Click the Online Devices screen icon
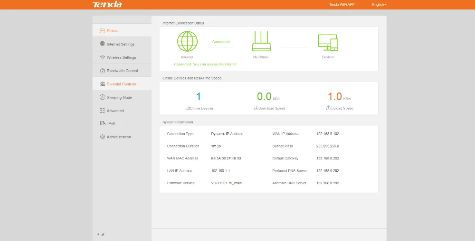This screenshot has height=241, width=475. coord(187,108)
